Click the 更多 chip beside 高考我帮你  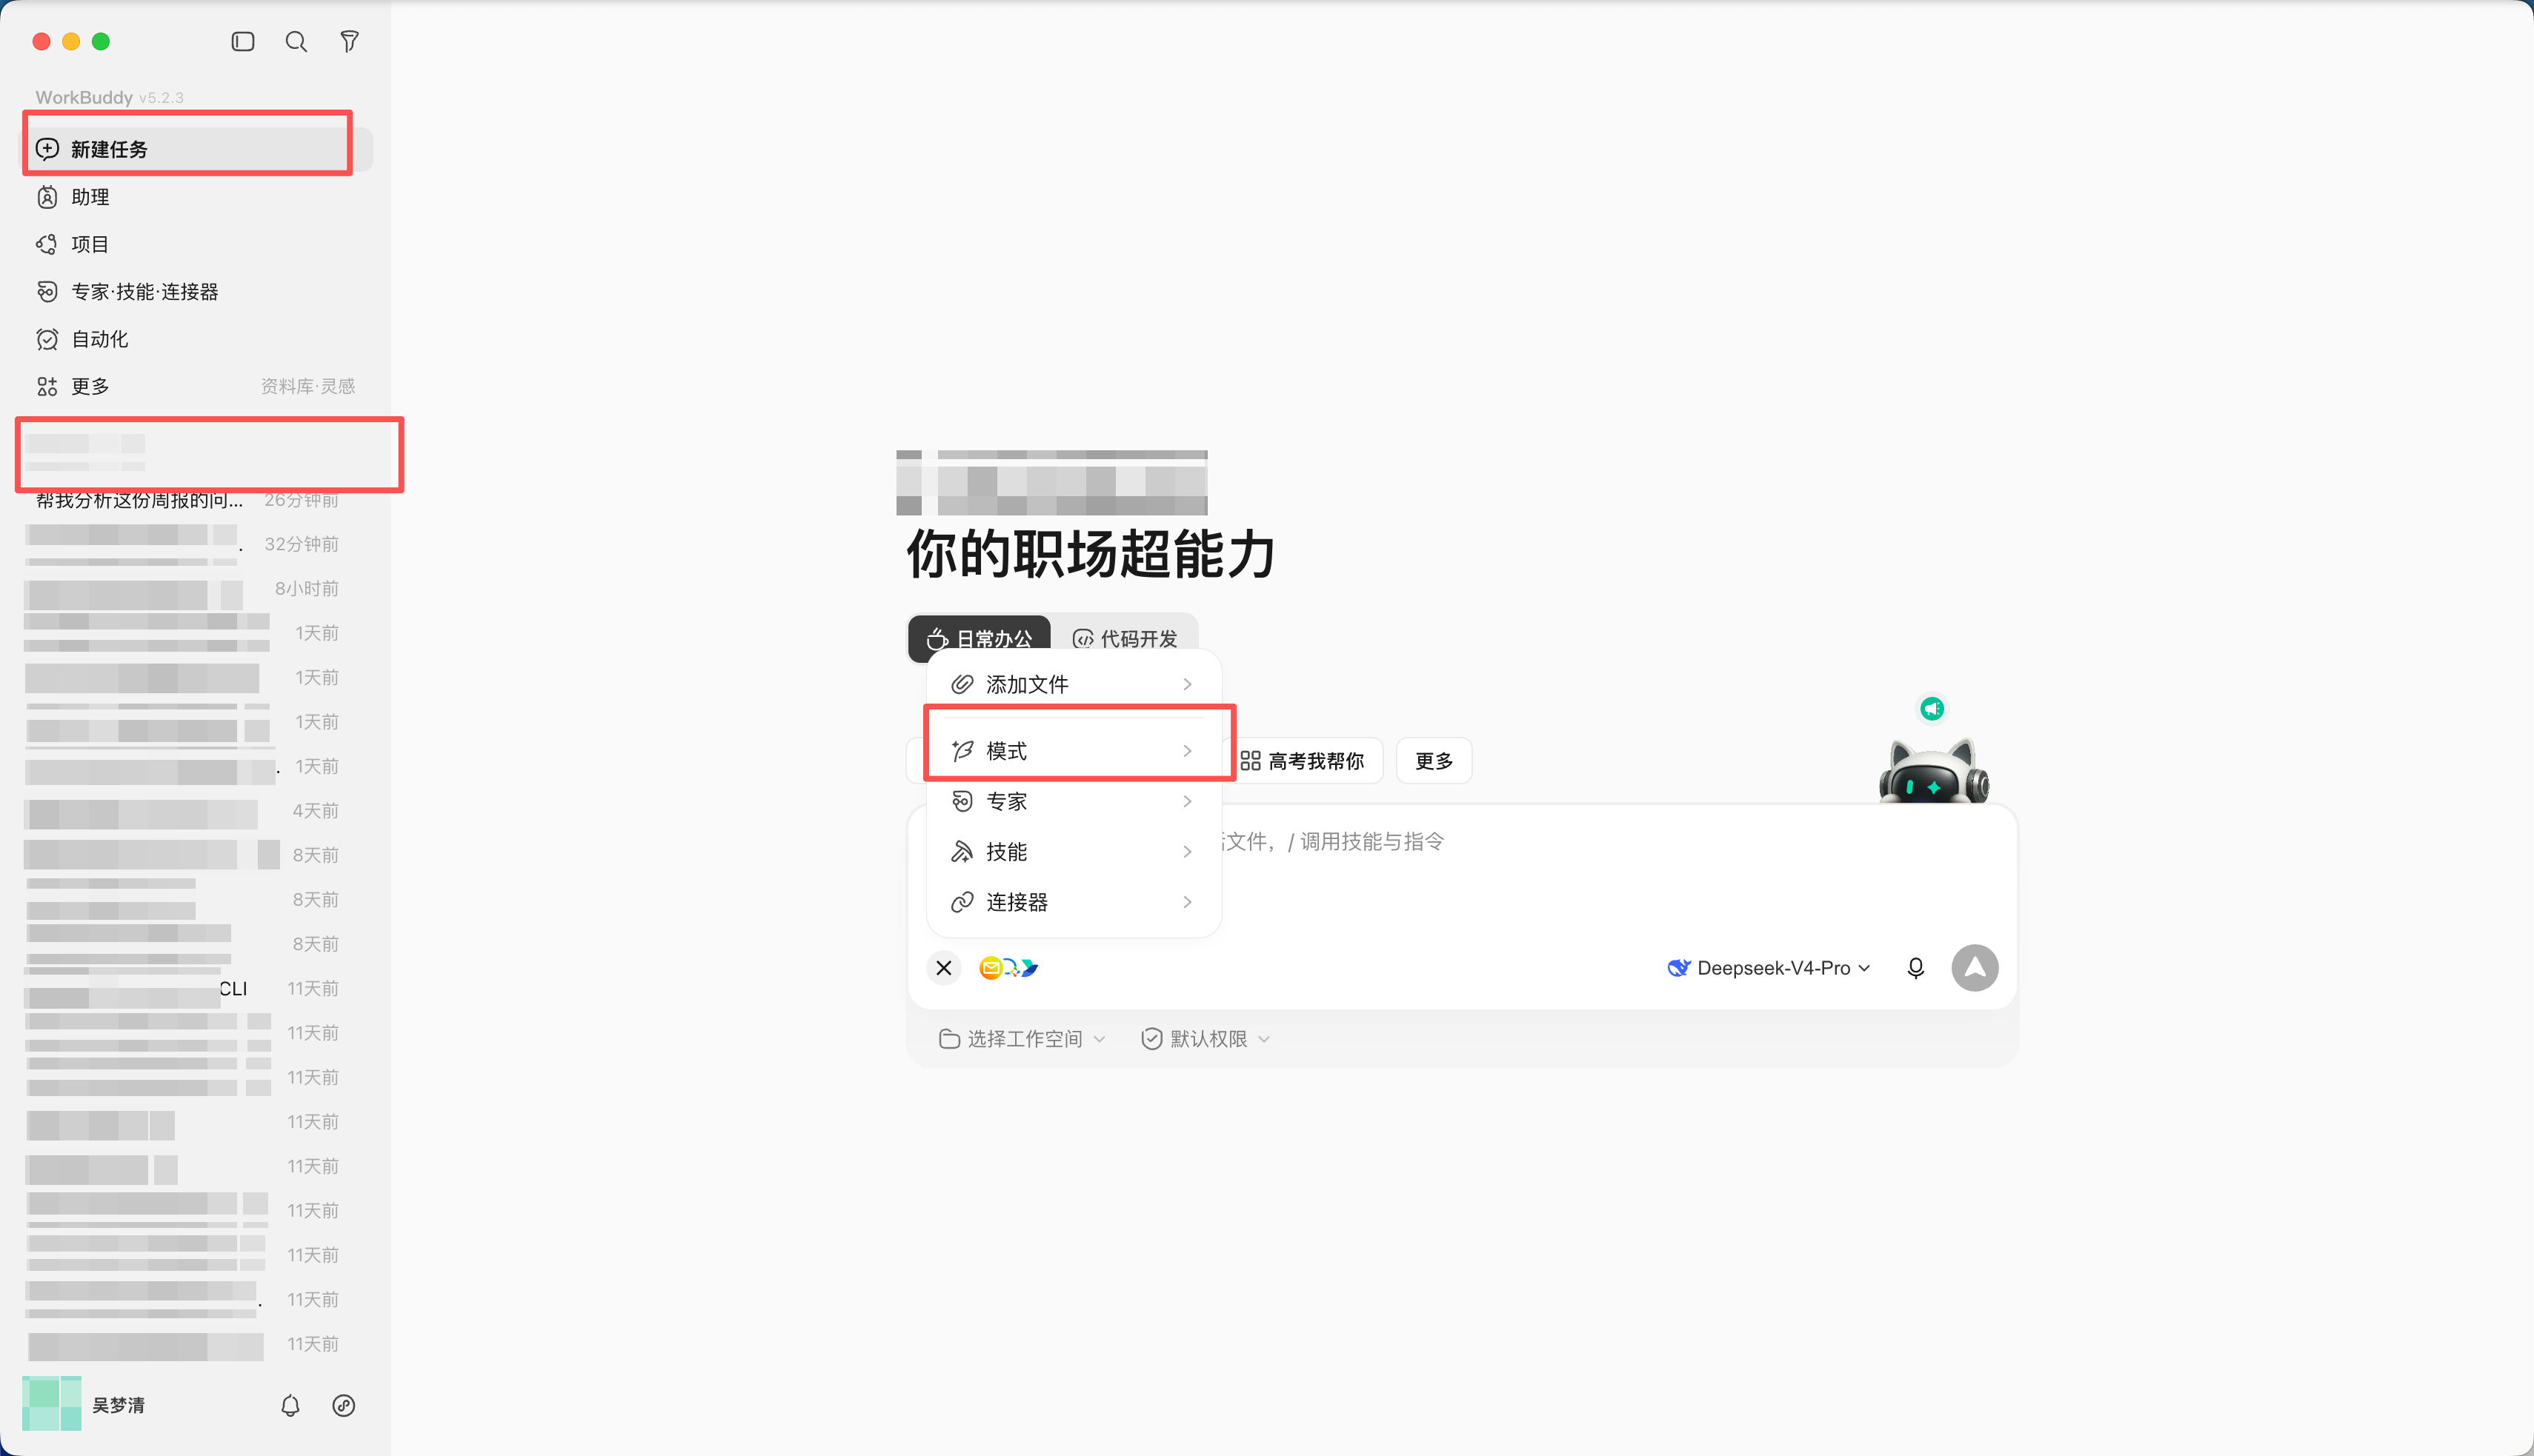[x=1434, y=761]
